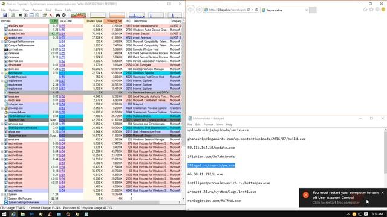
Task: Open the Windows Start button
Action: point(4,214)
